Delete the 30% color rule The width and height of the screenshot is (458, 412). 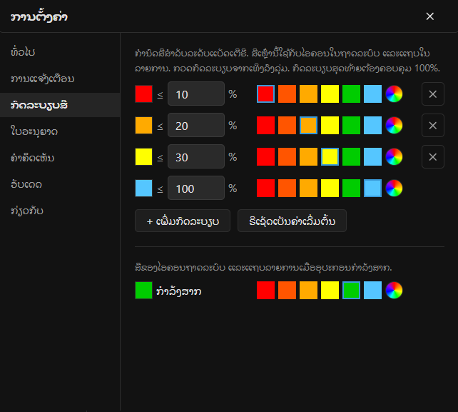point(433,156)
